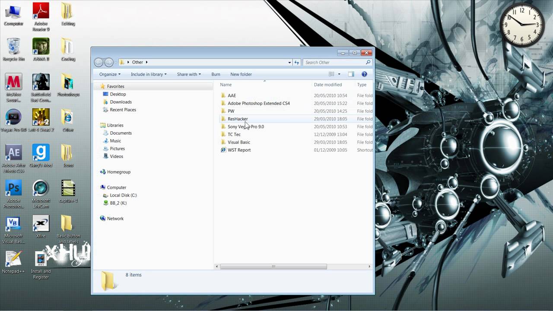Launch Notepad++ desktop shortcut
Screen dimensions: 553x311
[x=13, y=262]
